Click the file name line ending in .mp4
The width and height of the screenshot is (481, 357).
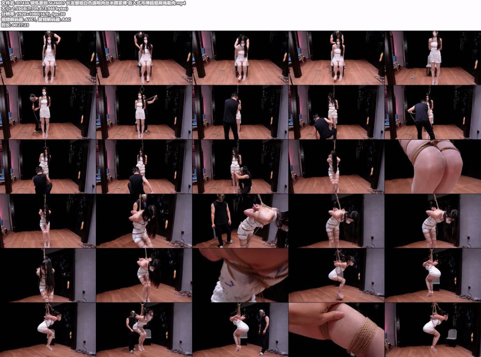pyautogui.click(x=93, y=3)
